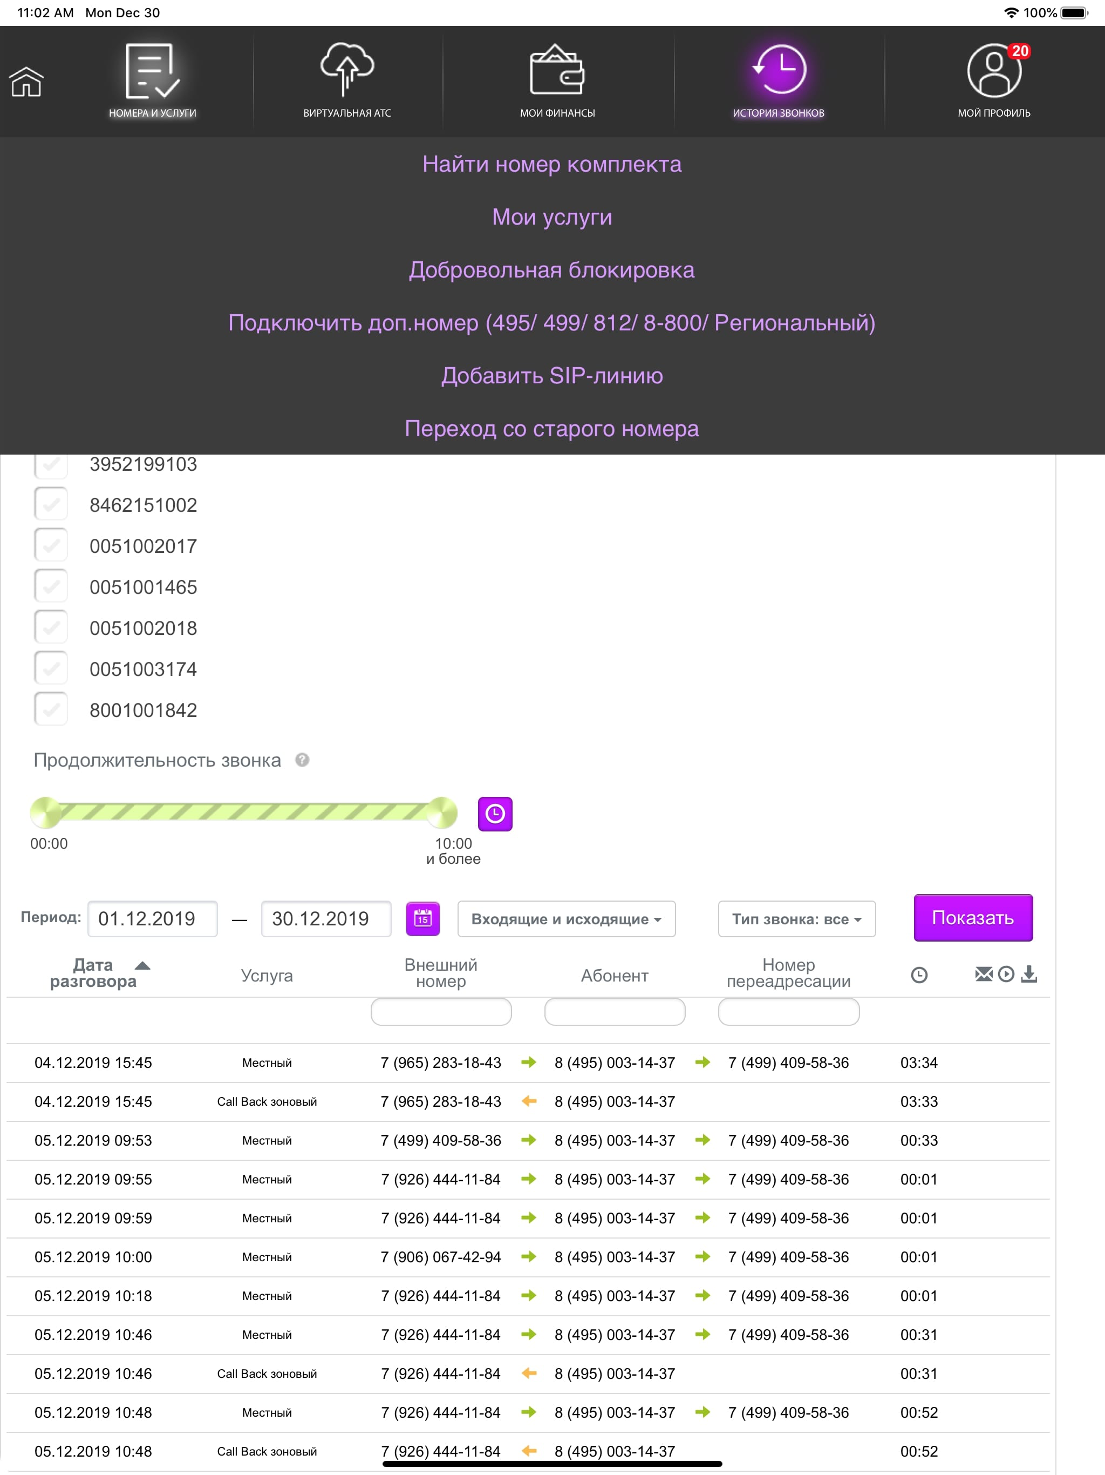Click the period start date field 01.12.2019
The width and height of the screenshot is (1105, 1475).
tap(153, 919)
